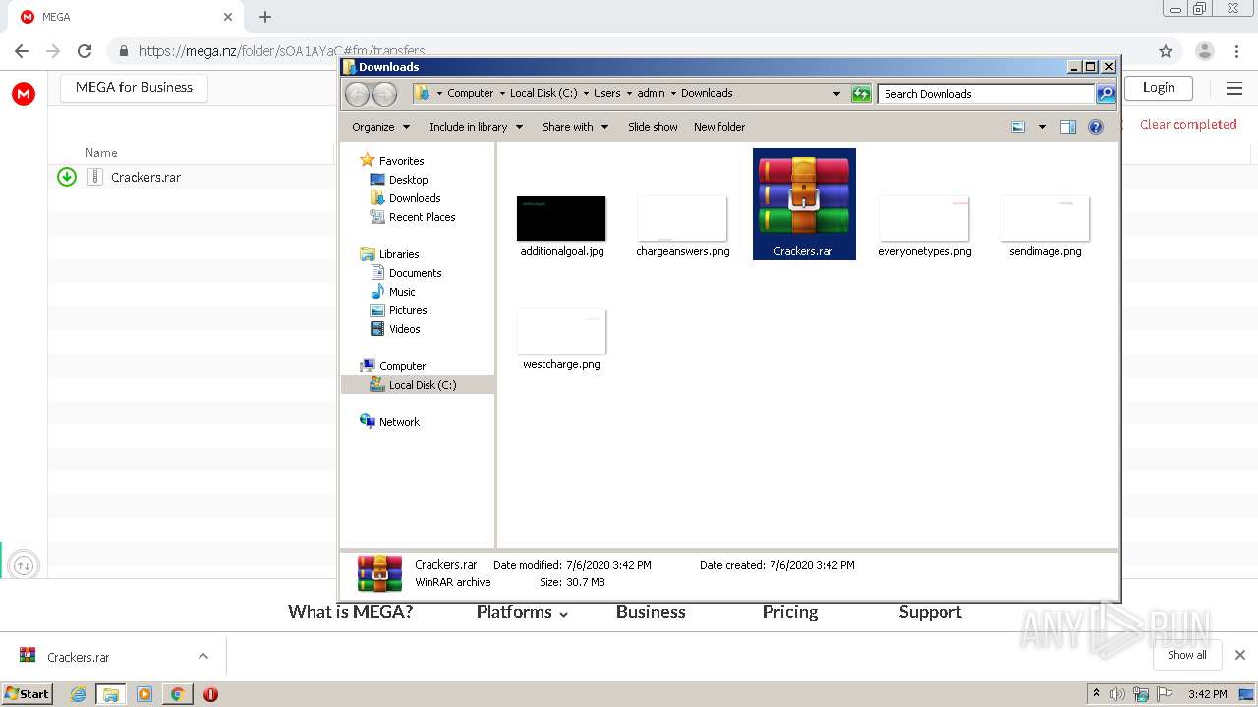Screen dimensions: 1258x707
Task: Select sendimage.png file
Action: tap(1045, 226)
